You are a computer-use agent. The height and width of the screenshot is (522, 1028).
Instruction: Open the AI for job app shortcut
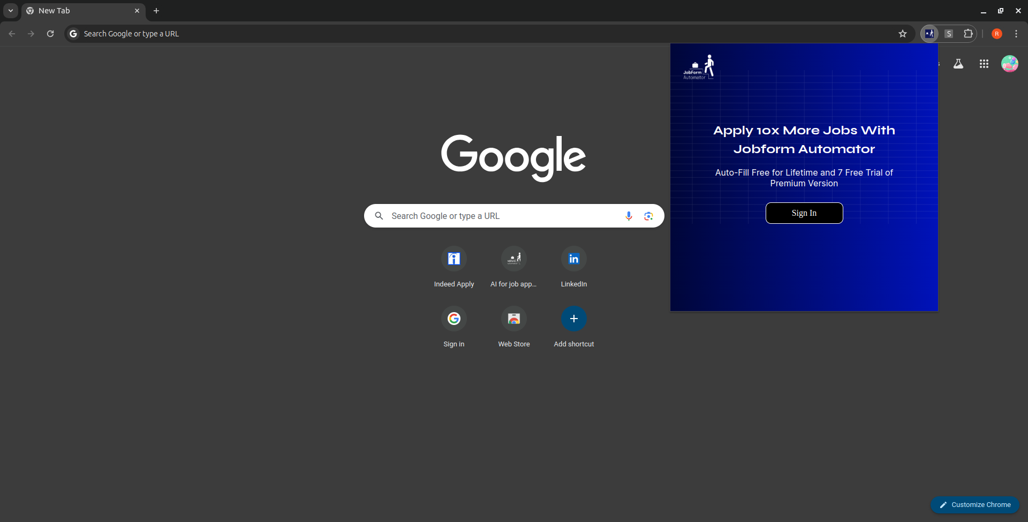point(514,268)
